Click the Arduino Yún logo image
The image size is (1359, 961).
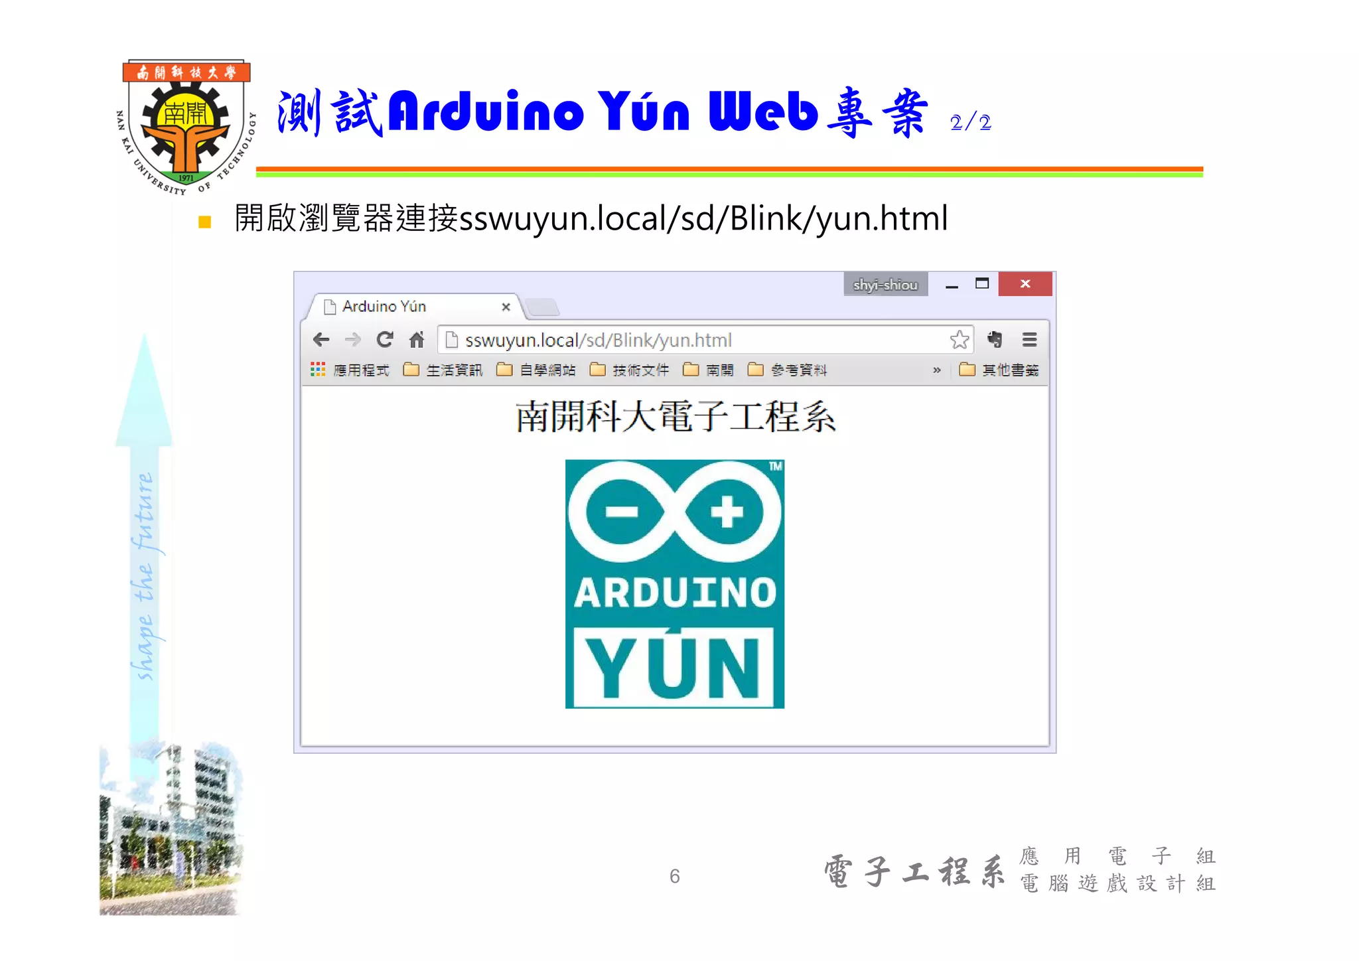tap(674, 584)
